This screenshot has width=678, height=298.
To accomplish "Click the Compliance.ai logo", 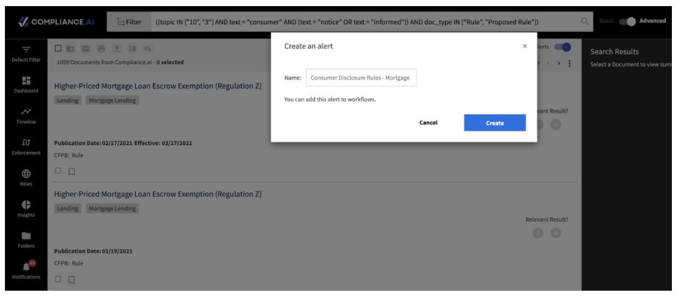I will 56,22.
